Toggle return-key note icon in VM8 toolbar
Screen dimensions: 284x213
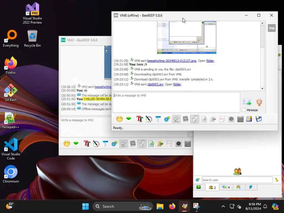195,119
